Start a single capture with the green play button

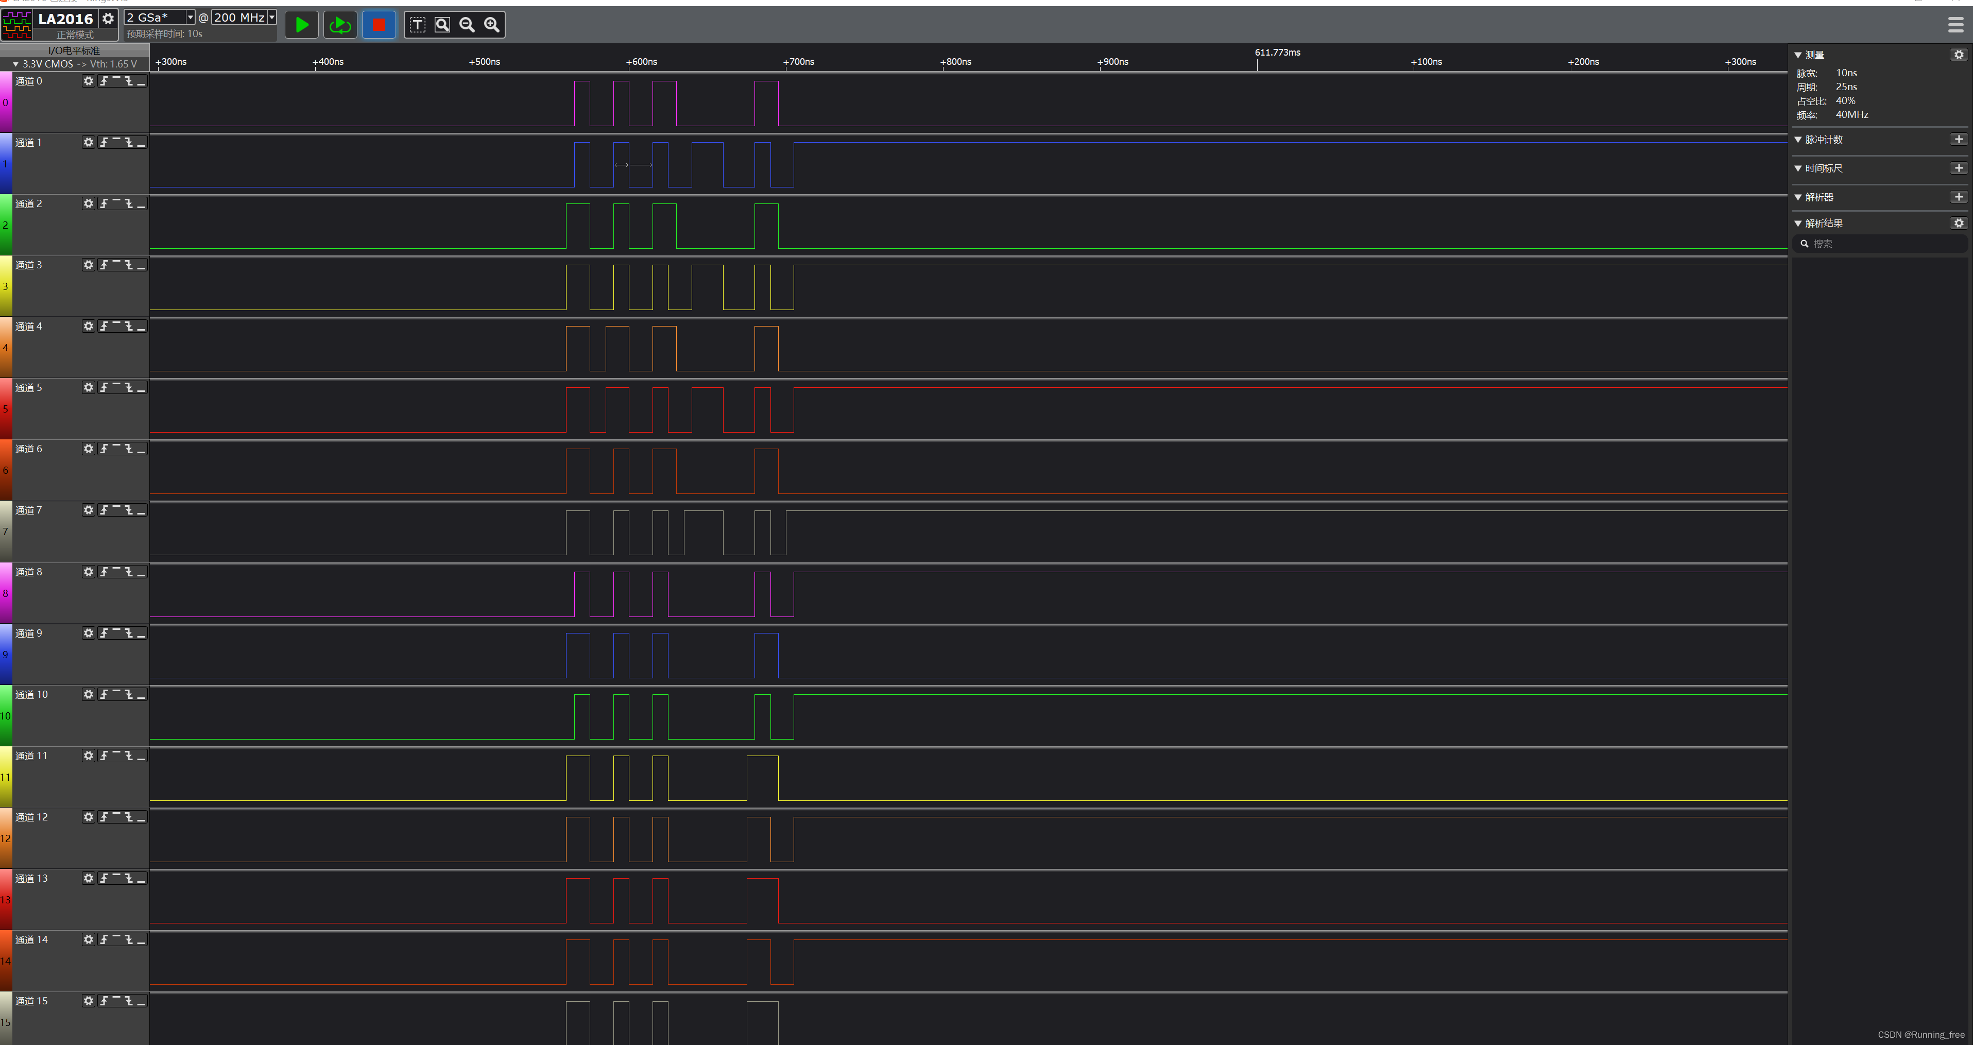click(302, 25)
